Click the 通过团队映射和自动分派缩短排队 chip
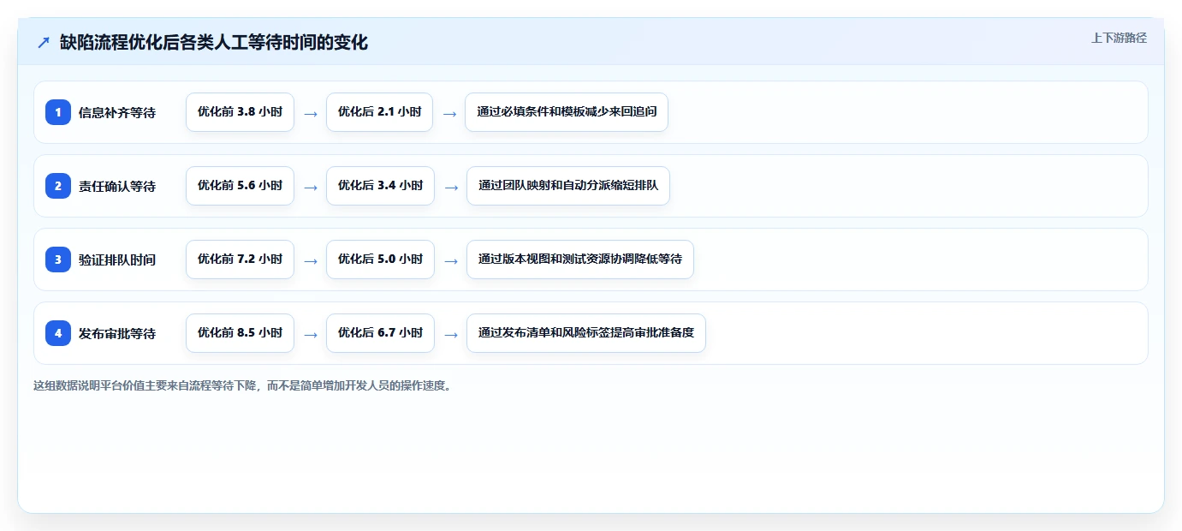 (x=568, y=186)
